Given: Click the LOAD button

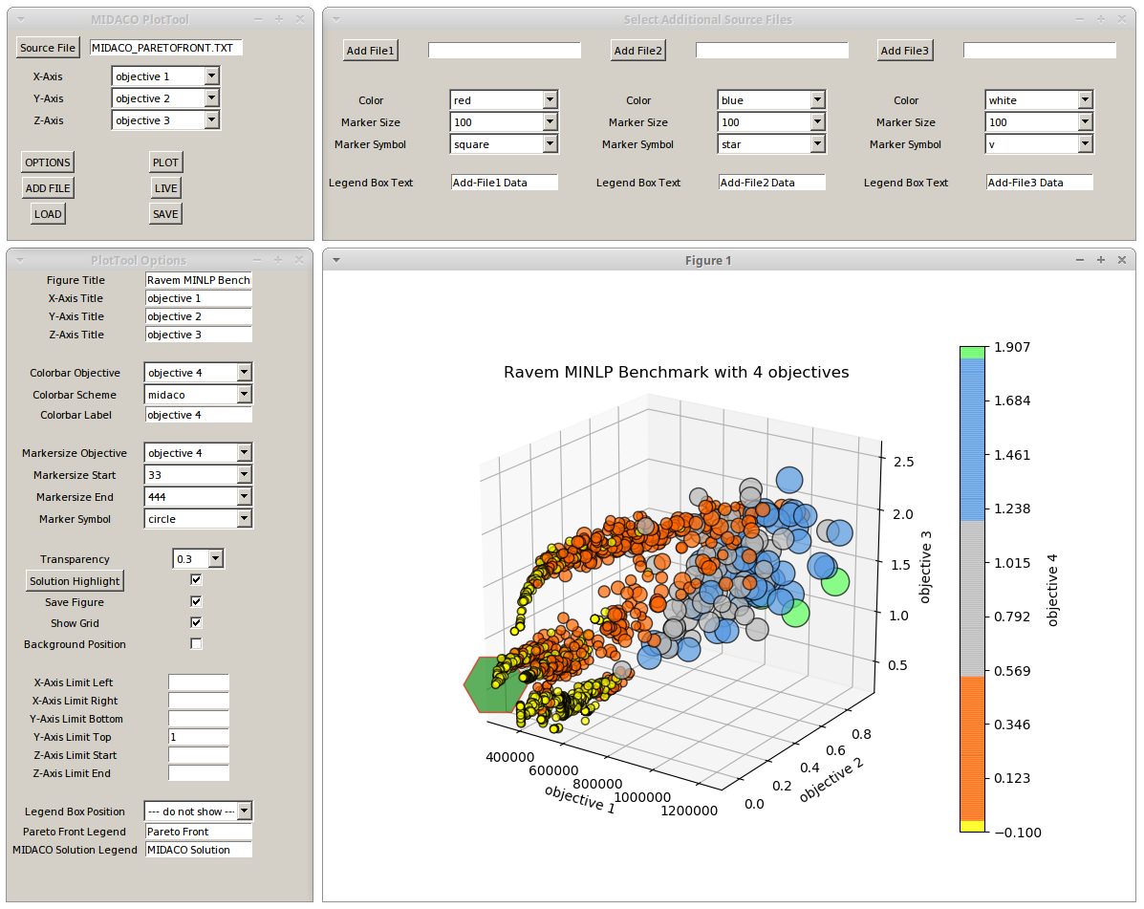Looking at the screenshot, I should 48,214.
